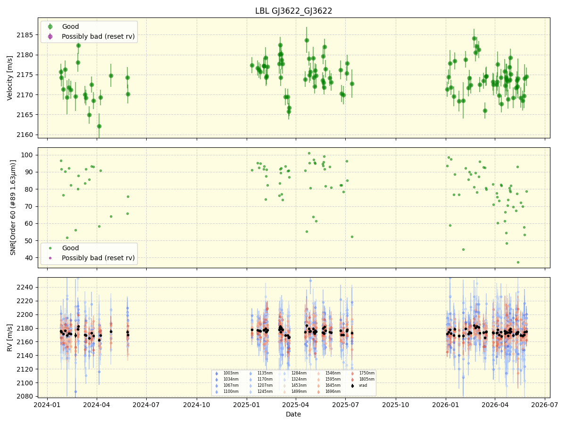Viewport: 566px width, 425px height.
Task: Click the 2025-01 date tick label
Action: pos(247,405)
